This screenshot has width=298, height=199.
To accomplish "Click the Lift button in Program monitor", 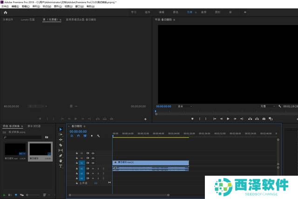I will click(250, 119).
